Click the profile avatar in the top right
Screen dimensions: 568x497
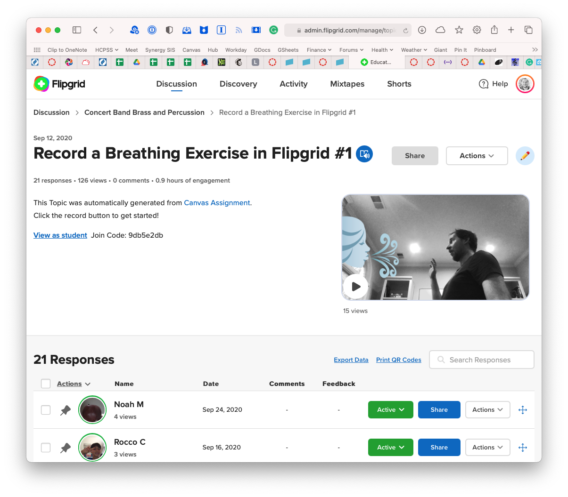coord(525,84)
